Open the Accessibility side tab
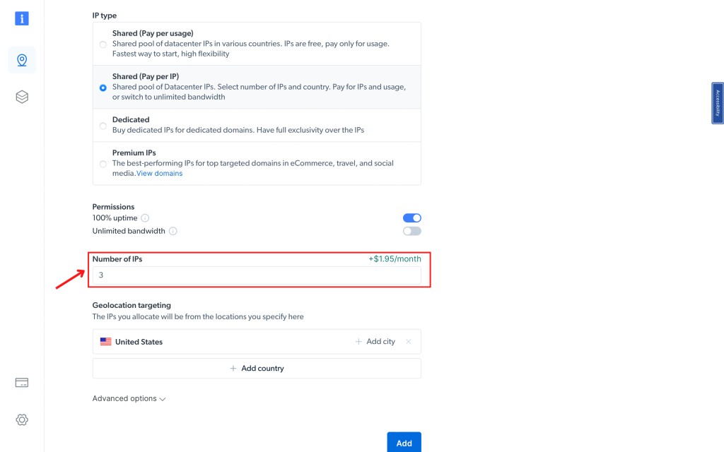The width and height of the screenshot is (724, 452). point(717,103)
